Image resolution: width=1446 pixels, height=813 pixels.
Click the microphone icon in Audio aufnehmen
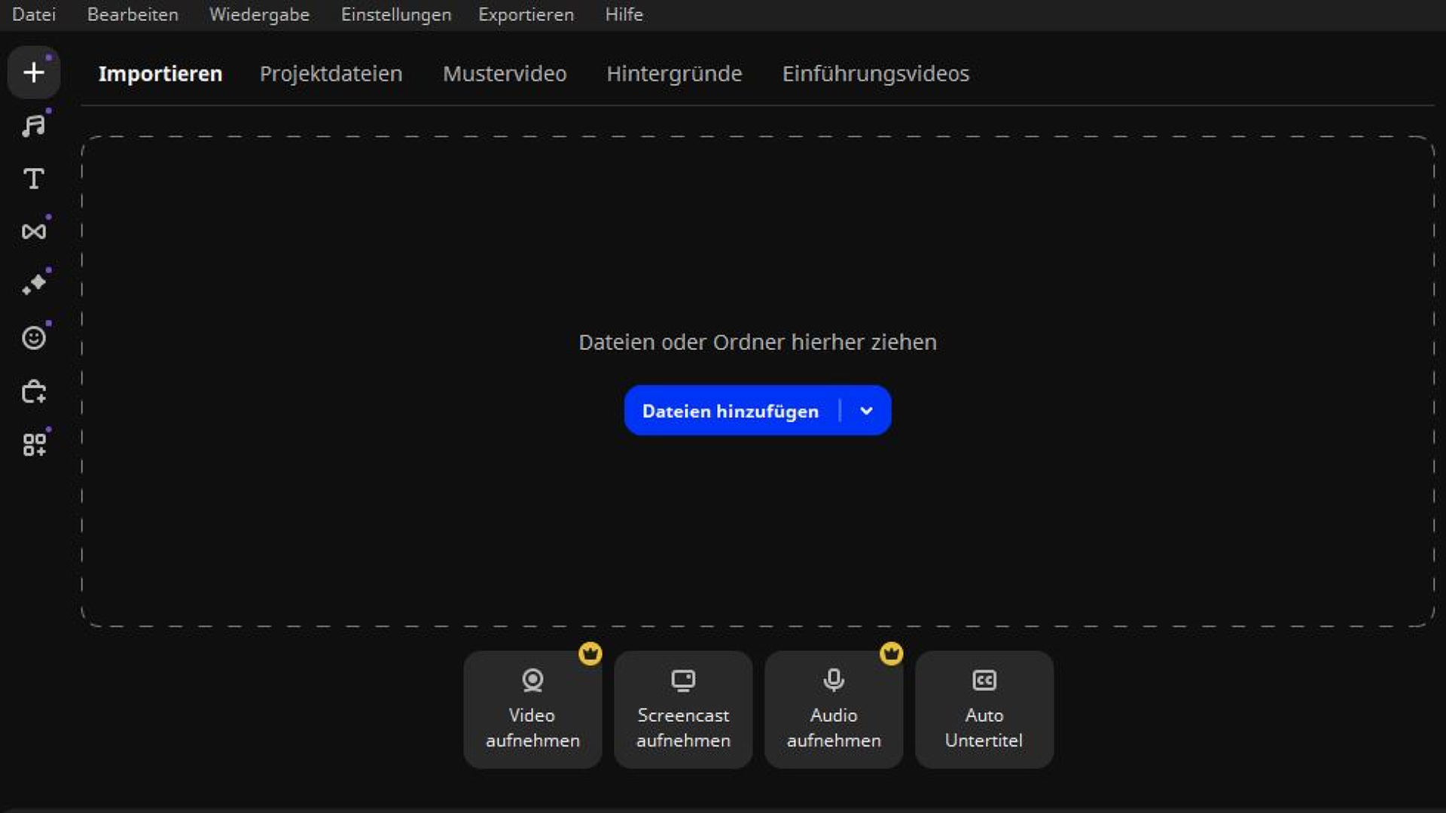pyautogui.click(x=834, y=681)
